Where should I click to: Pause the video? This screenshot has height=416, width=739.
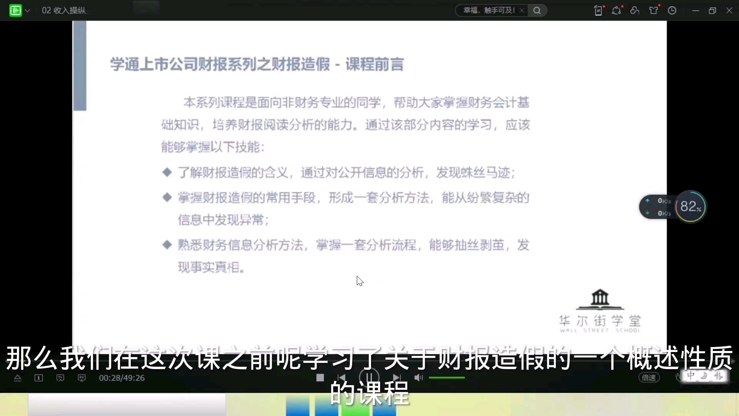point(369,378)
